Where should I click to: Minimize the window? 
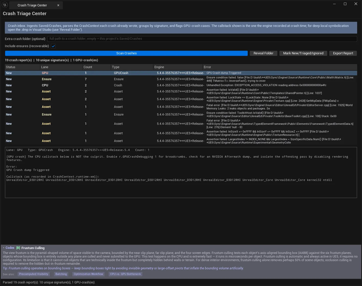[x=335, y=4]
